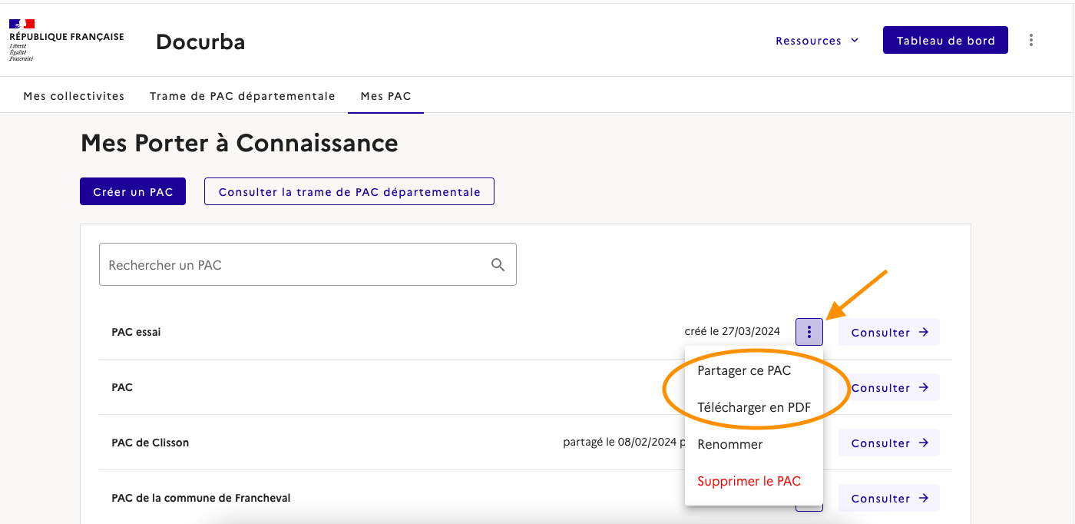
Task: Choose 'Supprimer le PAC' option
Action: tap(749, 481)
